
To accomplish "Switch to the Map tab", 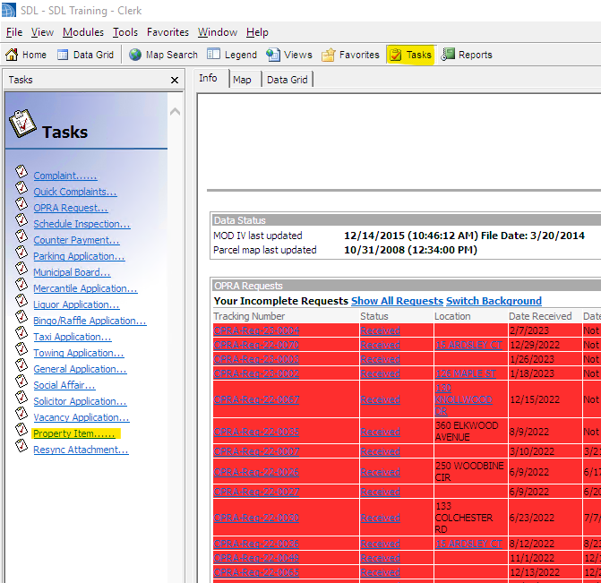I will coord(242,80).
